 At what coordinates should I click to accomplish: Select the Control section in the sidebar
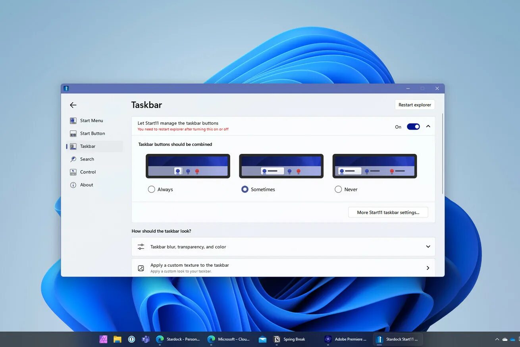(x=88, y=172)
